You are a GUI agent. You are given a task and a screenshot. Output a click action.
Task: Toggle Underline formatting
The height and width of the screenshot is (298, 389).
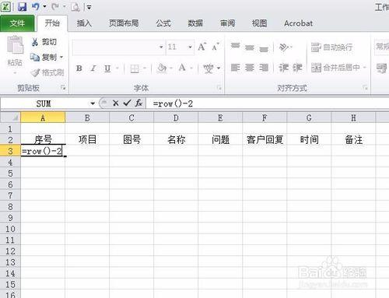point(107,68)
